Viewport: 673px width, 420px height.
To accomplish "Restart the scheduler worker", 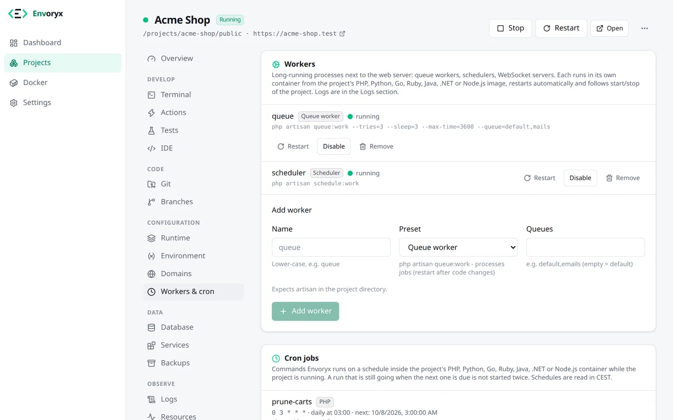I will pyautogui.click(x=539, y=178).
